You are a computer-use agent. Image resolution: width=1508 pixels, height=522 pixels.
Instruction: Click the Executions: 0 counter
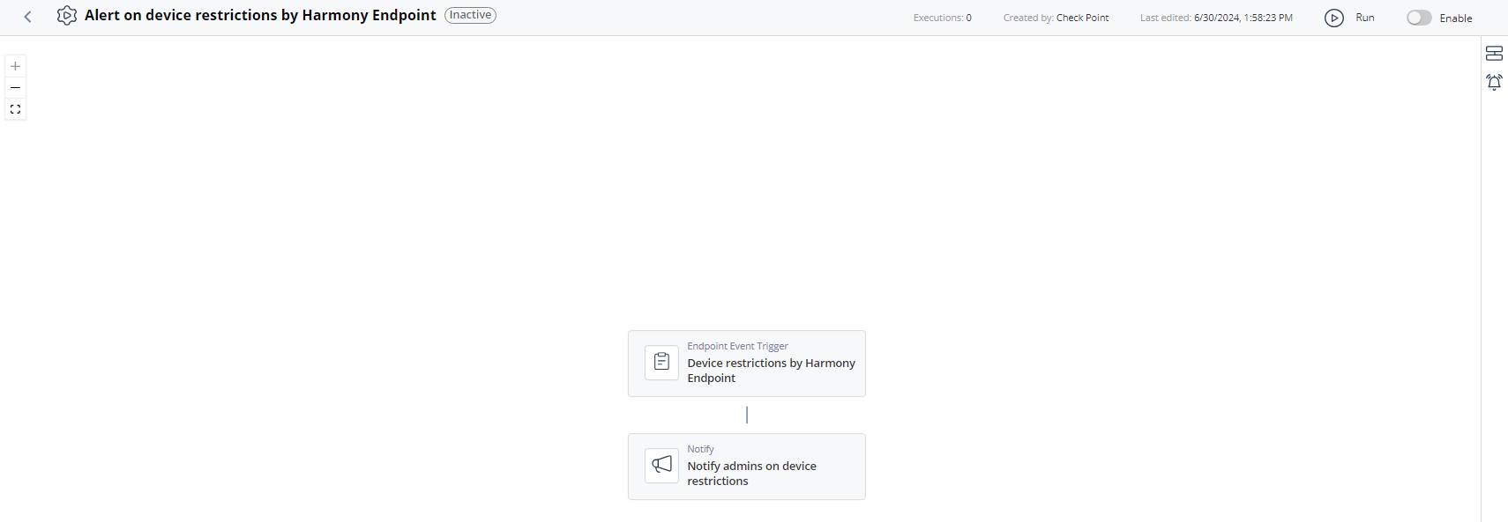point(943,18)
